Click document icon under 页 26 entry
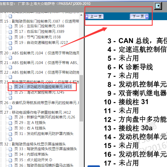Screen dimensions: 167x167 click(10, 107)
